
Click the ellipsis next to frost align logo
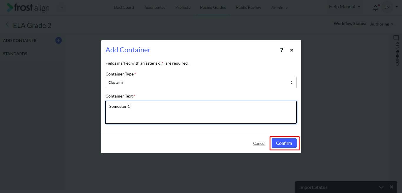tap(61, 8)
